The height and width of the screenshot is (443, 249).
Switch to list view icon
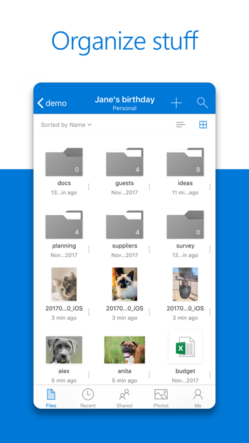click(x=180, y=125)
